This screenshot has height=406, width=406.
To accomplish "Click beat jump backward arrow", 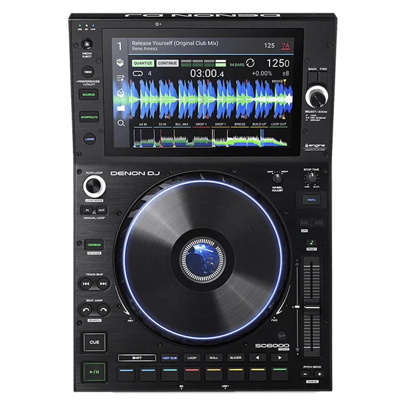I will pyautogui.click(x=86, y=310).
